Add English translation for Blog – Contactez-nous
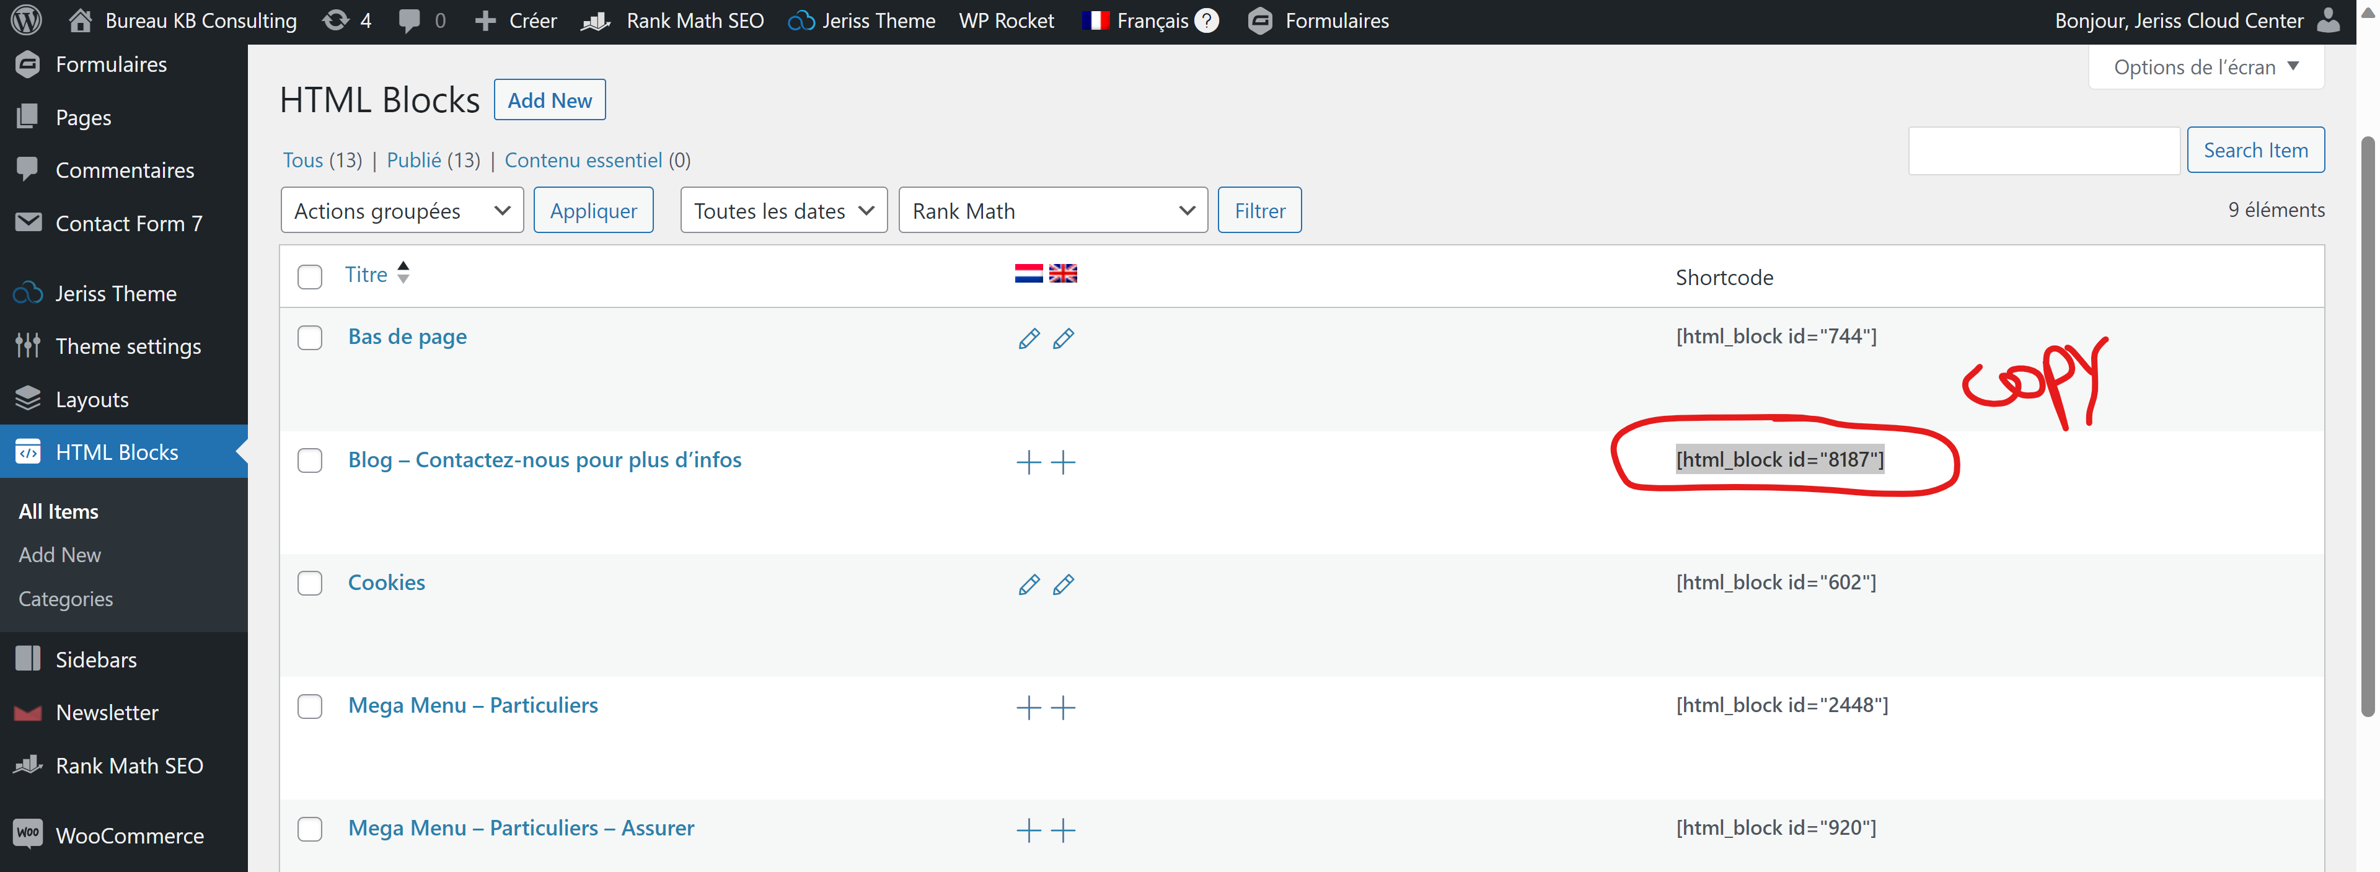The width and height of the screenshot is (2380, 872). coord(1064,462)
